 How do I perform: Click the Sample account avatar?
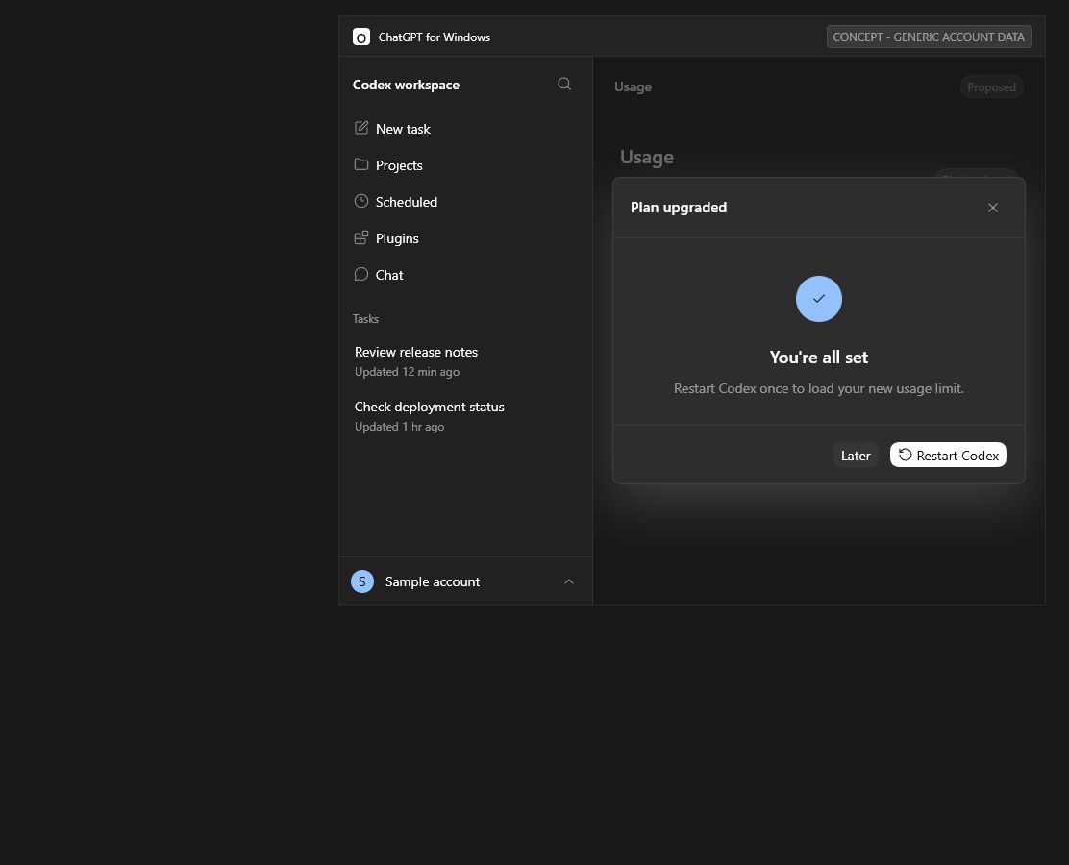(x=362, y=581)
